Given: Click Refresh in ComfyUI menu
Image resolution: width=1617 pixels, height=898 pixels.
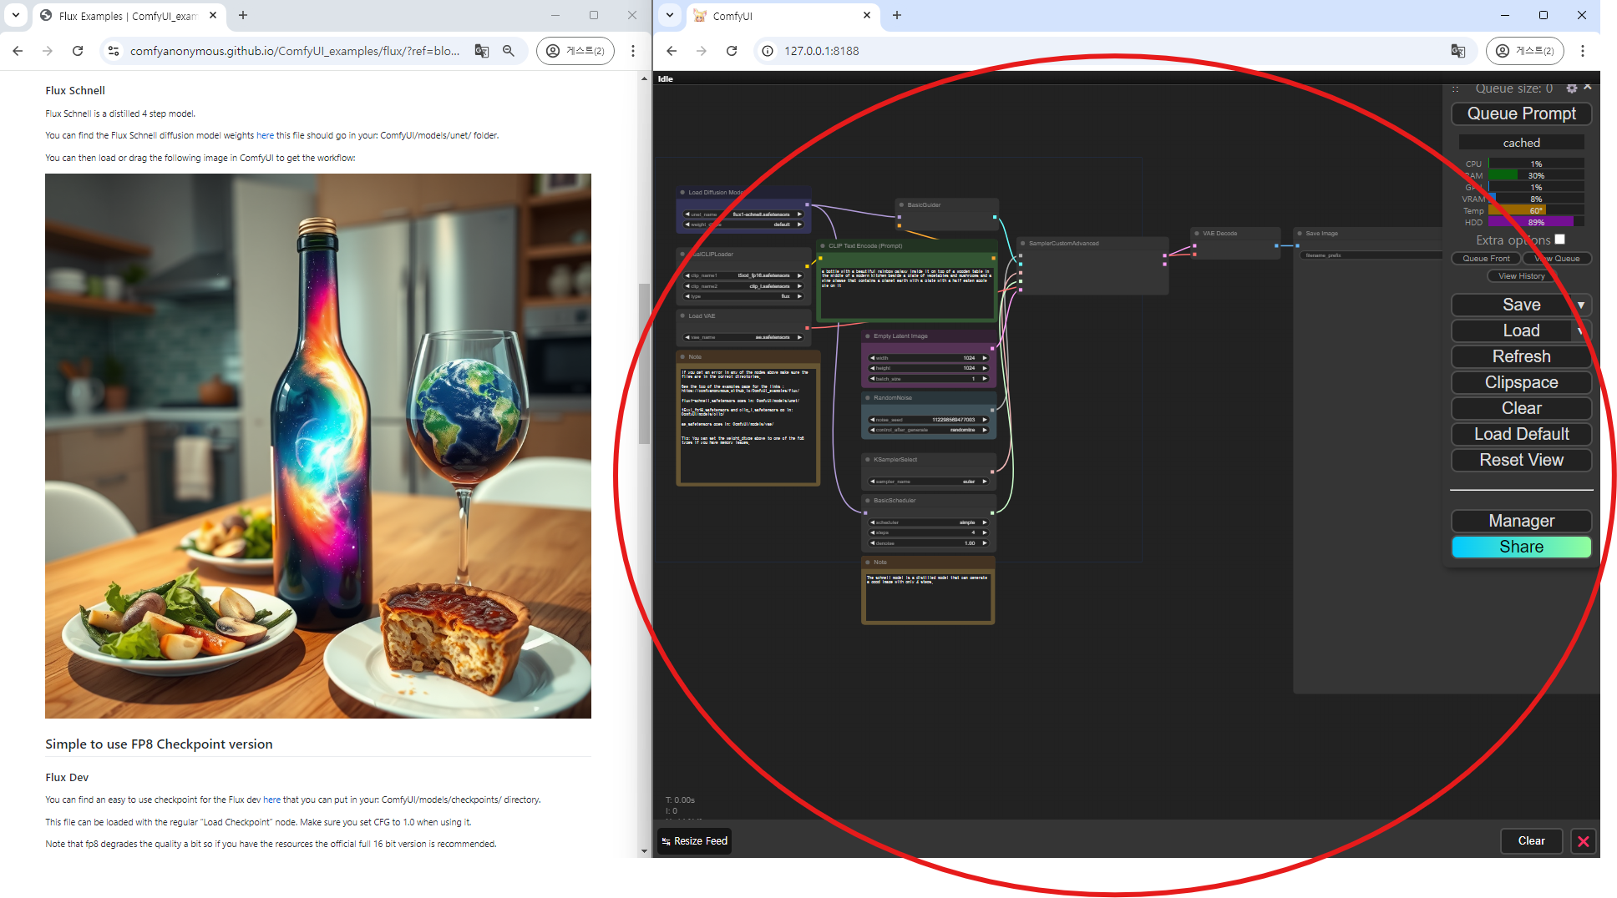Looking at the screenshot, I should click(x=1521, y=356).
